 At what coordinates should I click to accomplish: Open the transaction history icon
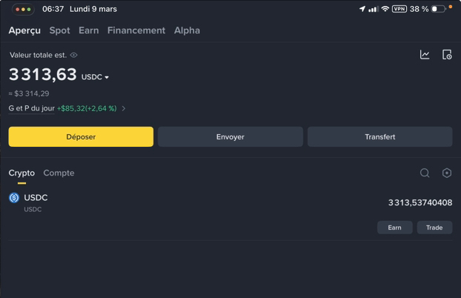click(x=447, y=55)
